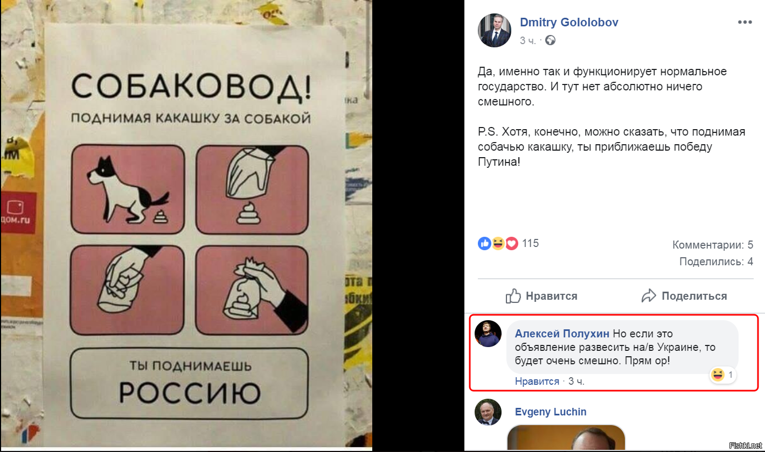This screenshot has width=765, height=452.
Task: Open the Алексей Полухин commenter name link
Action: 562,334
